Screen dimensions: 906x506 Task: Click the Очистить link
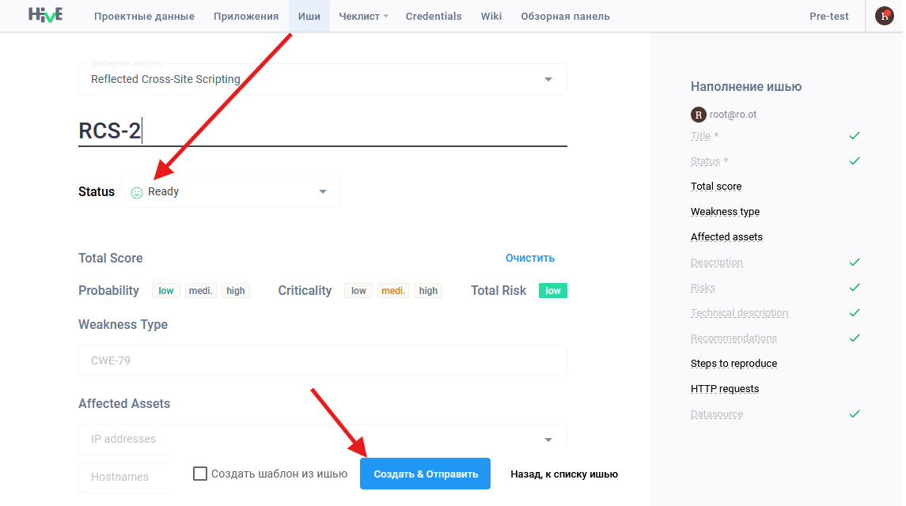coord(530,259)
